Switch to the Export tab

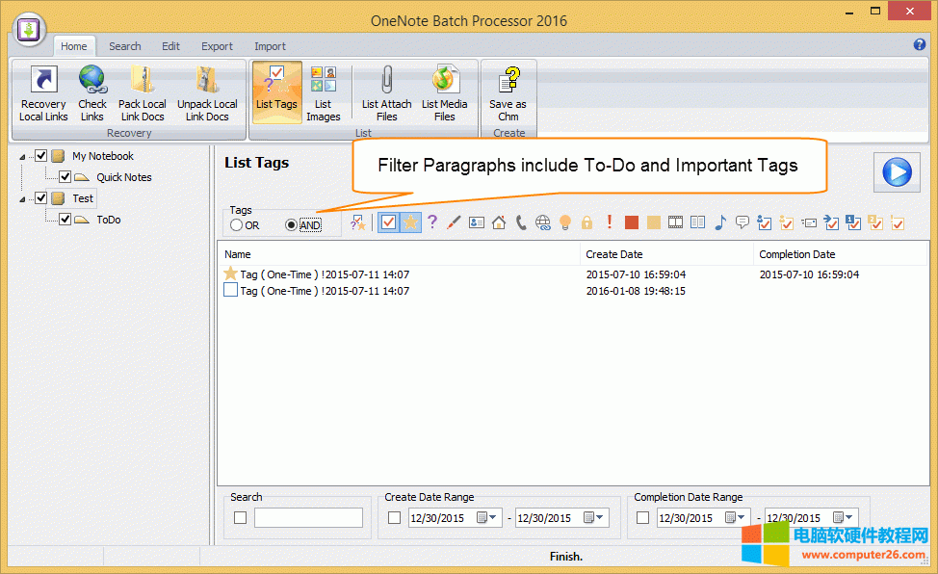(217, 46)
